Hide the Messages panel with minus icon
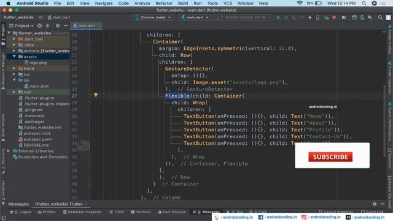Screen dimensions: 393x221 tap(383, 204)
